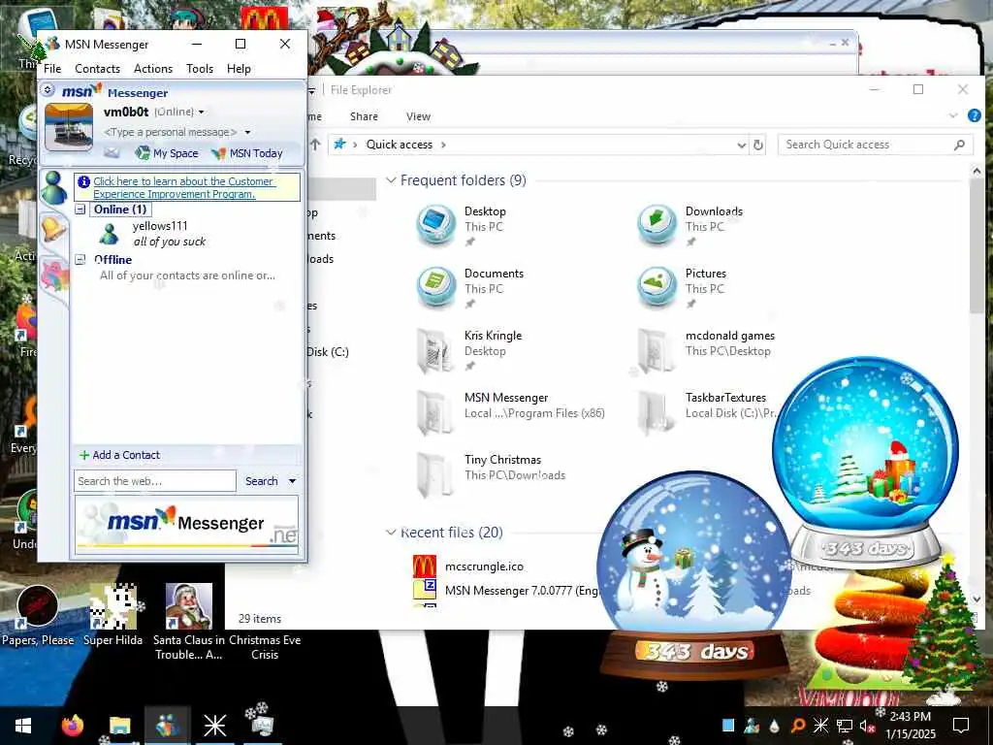Screen dimensions: 993x745
Task: Click the Quick access breadcrumb in address bar
Action: [x=399, y=145]
